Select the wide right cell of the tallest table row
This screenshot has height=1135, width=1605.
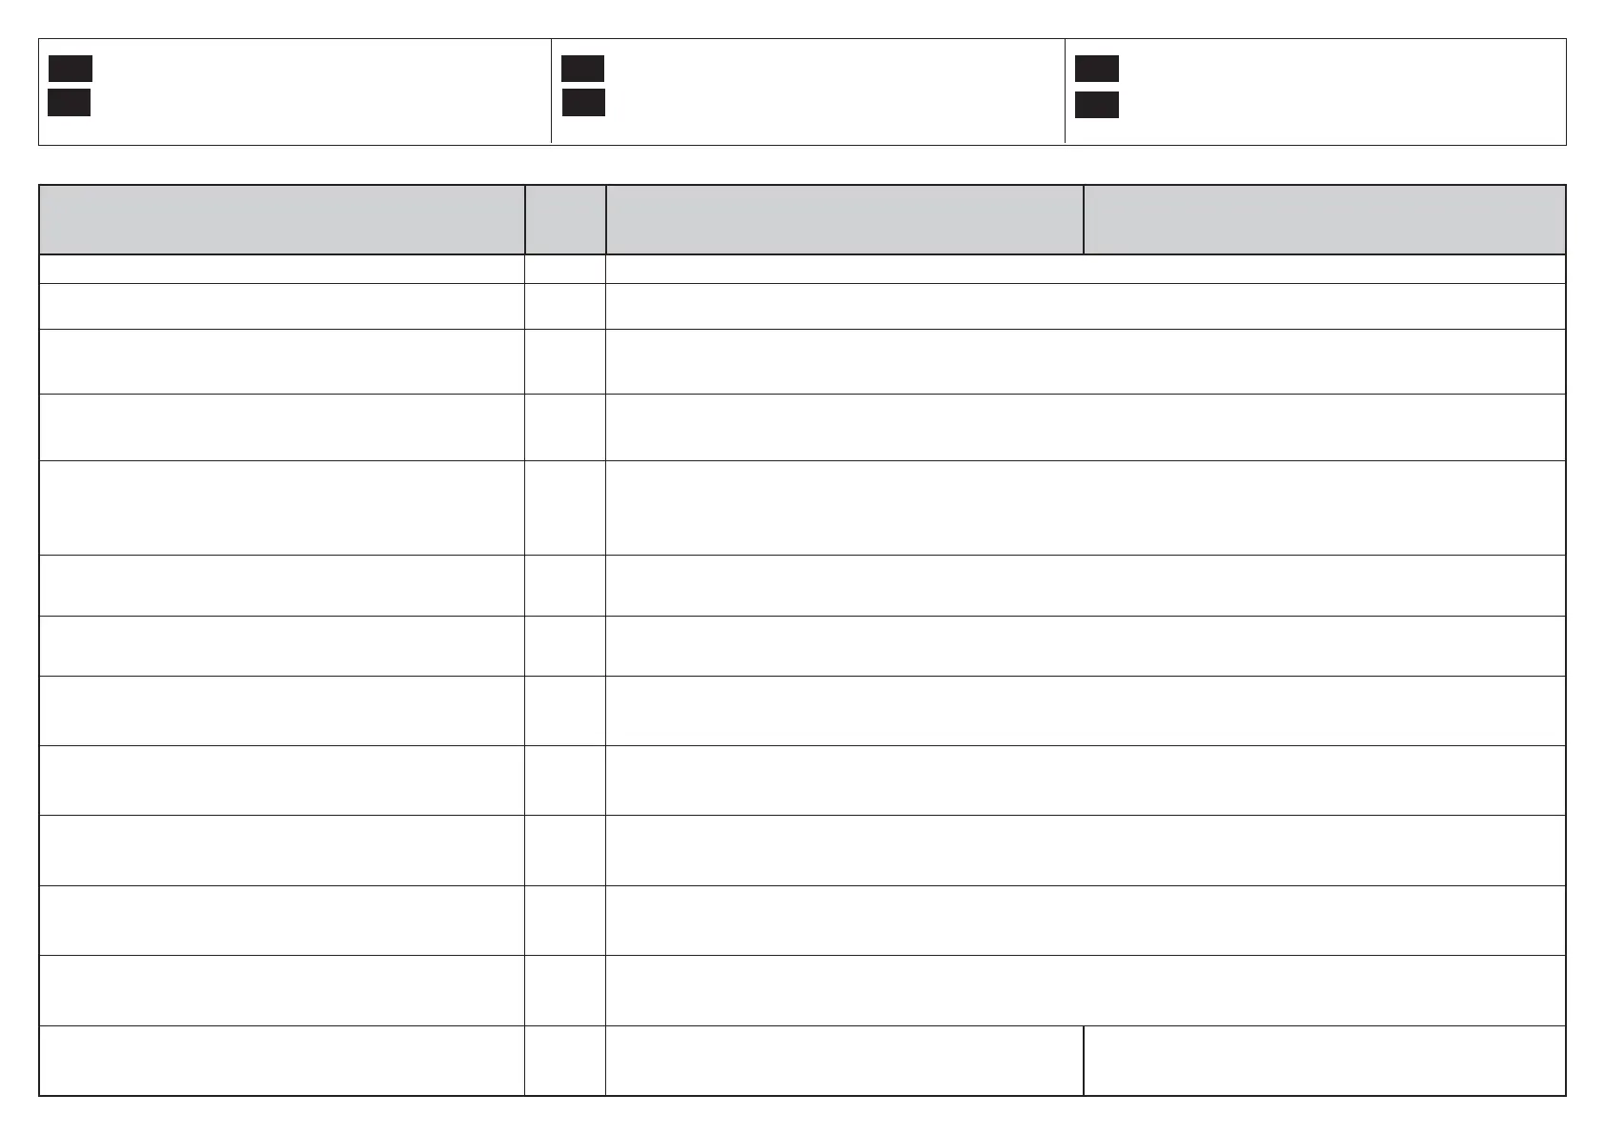[1086, 508]
